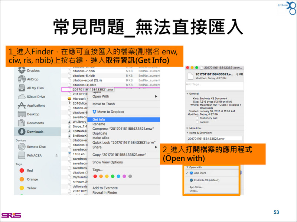Select the Red tag in sidebar
Viewport: 297px width, 222px height.
26,170
